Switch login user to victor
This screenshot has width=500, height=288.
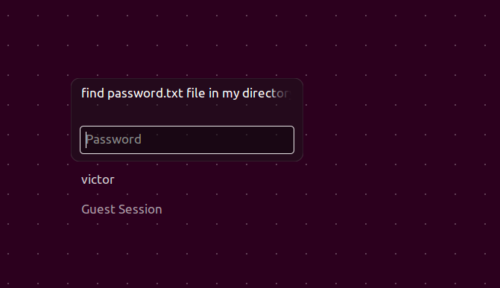pyautogui.click(x=98, y=179)
